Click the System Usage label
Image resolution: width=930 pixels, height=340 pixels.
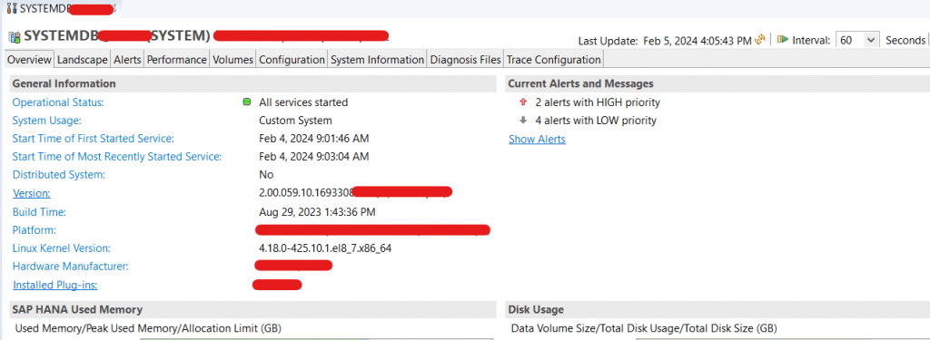click(x=47, y=121)
